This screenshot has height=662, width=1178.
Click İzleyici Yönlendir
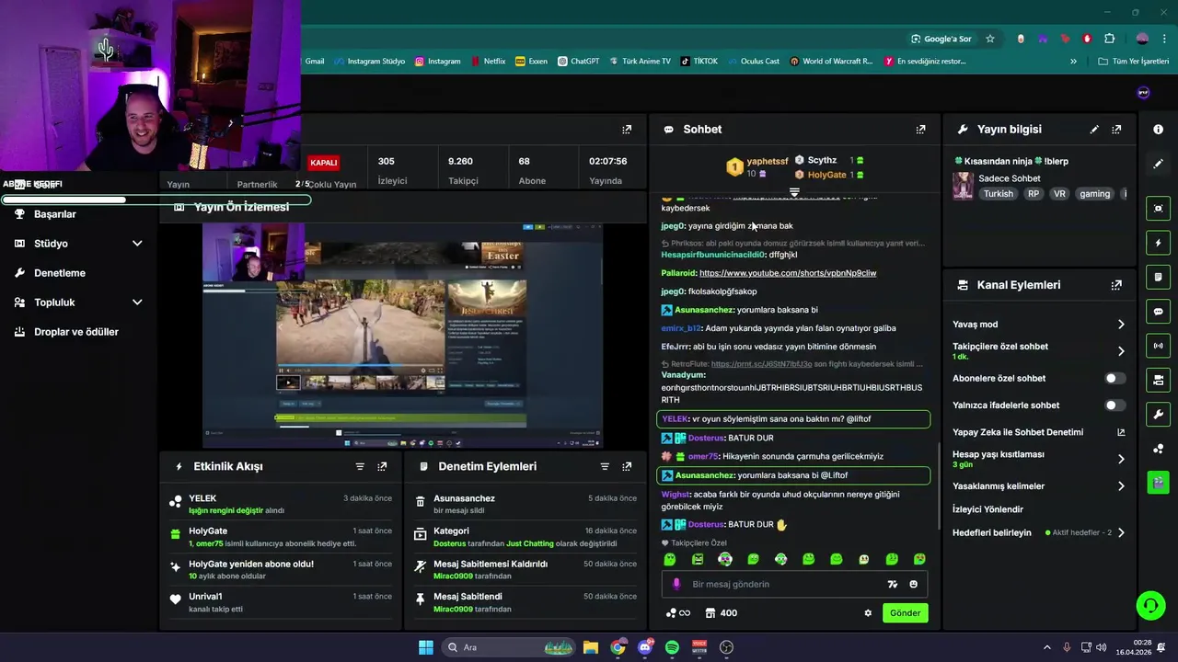[987, 509]
